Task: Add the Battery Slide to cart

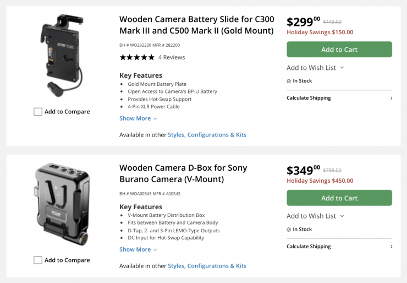Action: click(339, 50)
